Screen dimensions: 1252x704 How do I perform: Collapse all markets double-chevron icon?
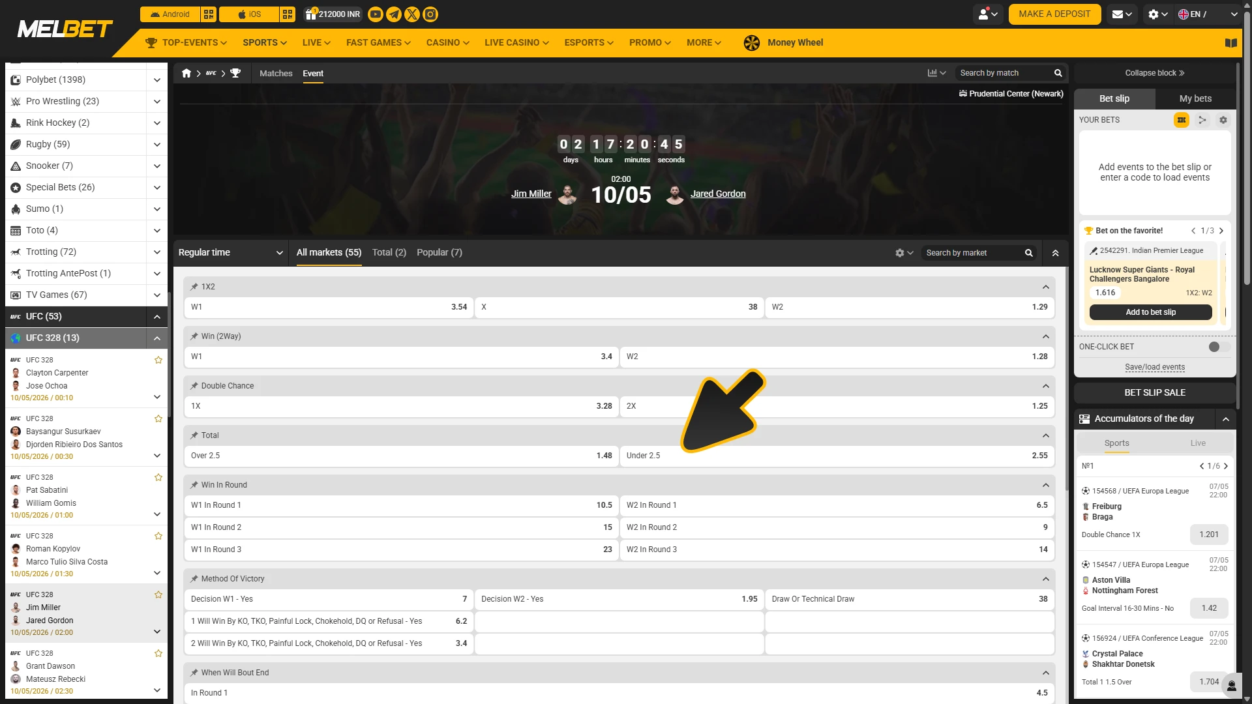pyautogui.click(x=1055, y=253)
